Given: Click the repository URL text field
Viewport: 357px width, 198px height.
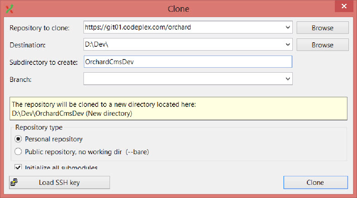Looking at the screenshot, I should coord(184,27).
